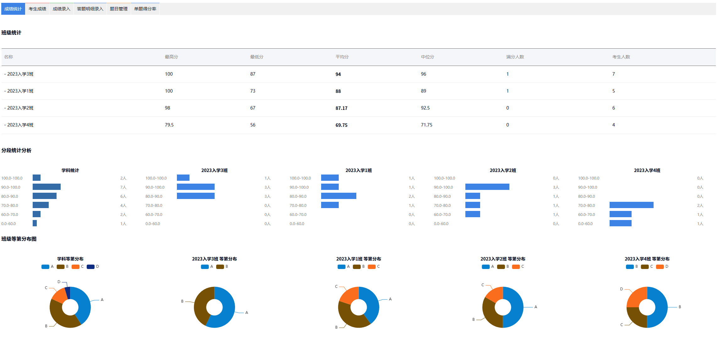Switch to the 考生成绩 tab
718x344 pixels.
pos(37,9)
